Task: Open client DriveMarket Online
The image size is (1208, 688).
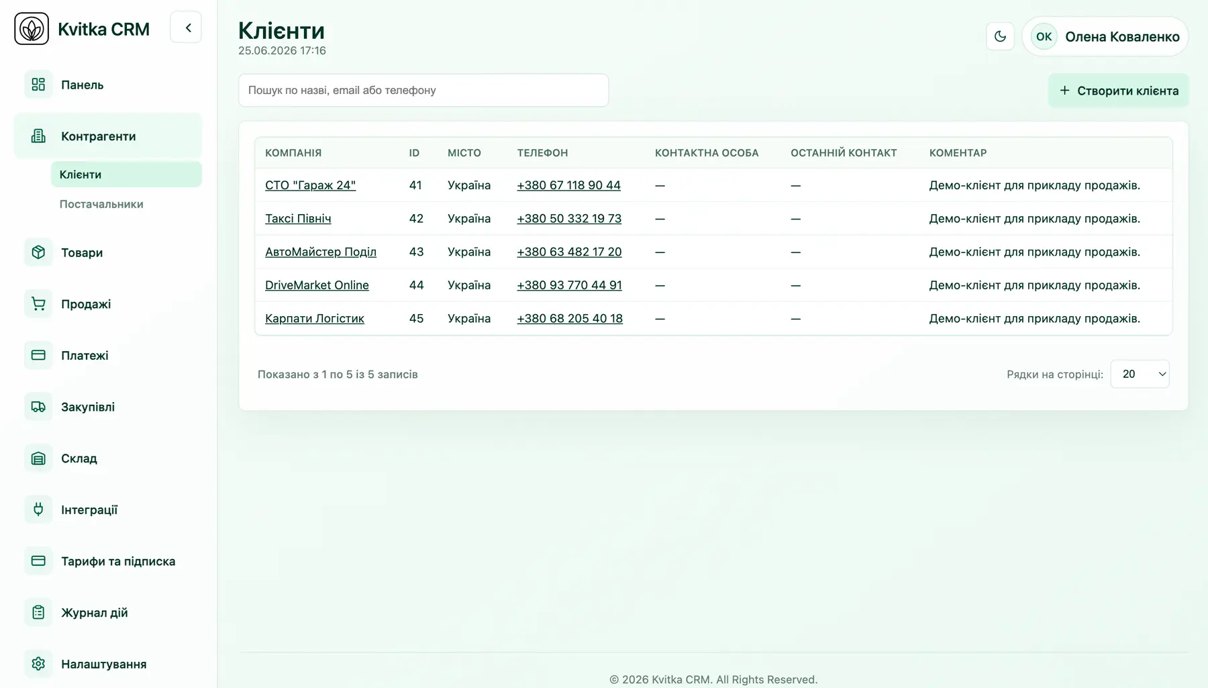Action: [x=317, y=285]
